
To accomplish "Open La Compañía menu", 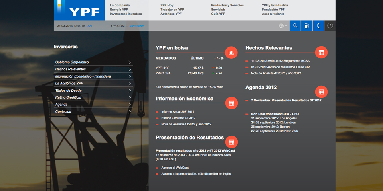I will pyautogui.click(x=120, y=5).
